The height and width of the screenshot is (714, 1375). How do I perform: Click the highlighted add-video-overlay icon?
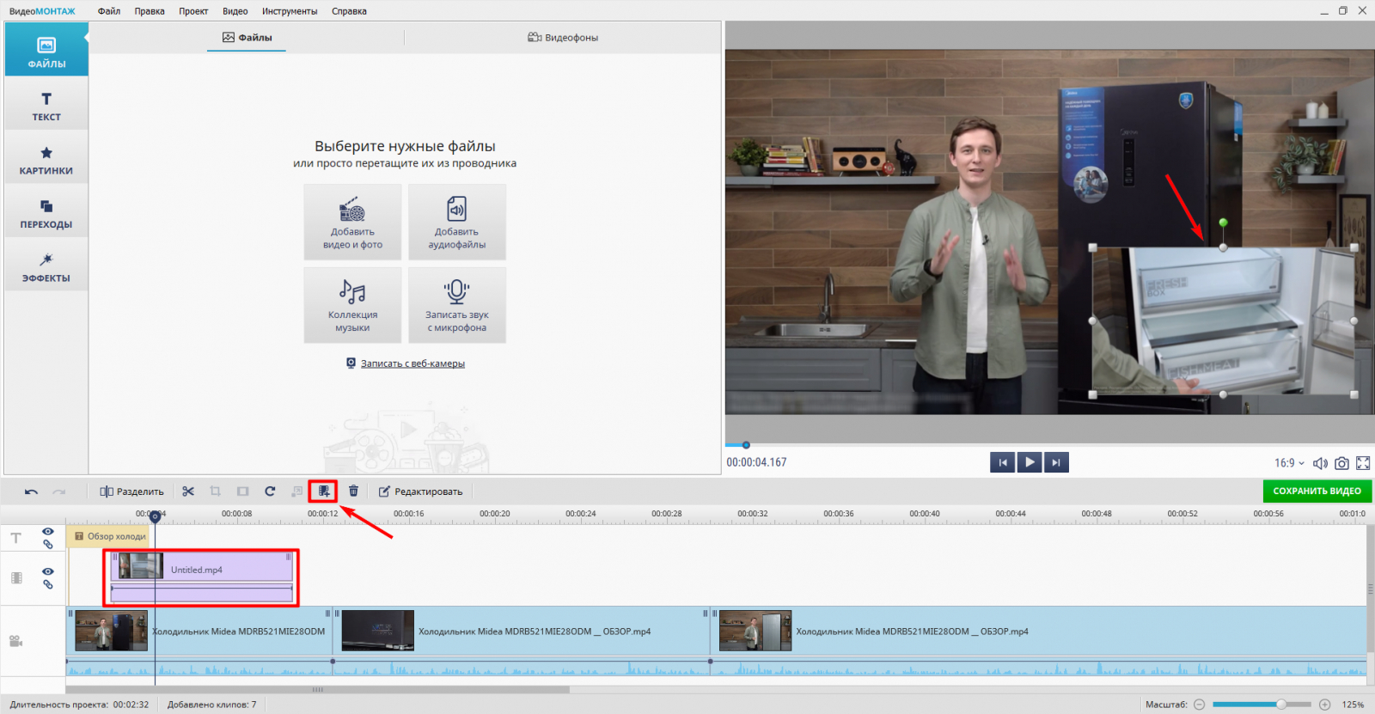click(x=324, y=491)
